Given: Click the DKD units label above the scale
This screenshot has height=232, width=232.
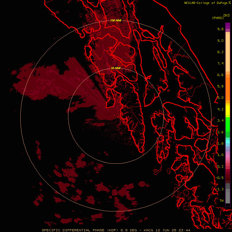Looking at the screenshot, I should (x=227, y=15).
